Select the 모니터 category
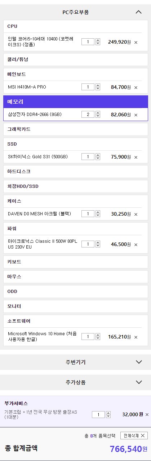The height and width of the screenshot is (461, 151). pos(76,306)
